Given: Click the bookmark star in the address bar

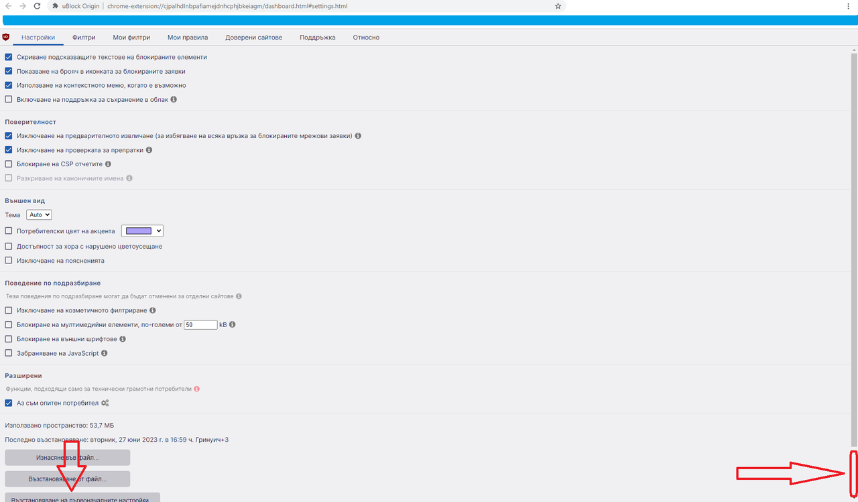Looking at the screenshot, I should [x=557, y=5].
